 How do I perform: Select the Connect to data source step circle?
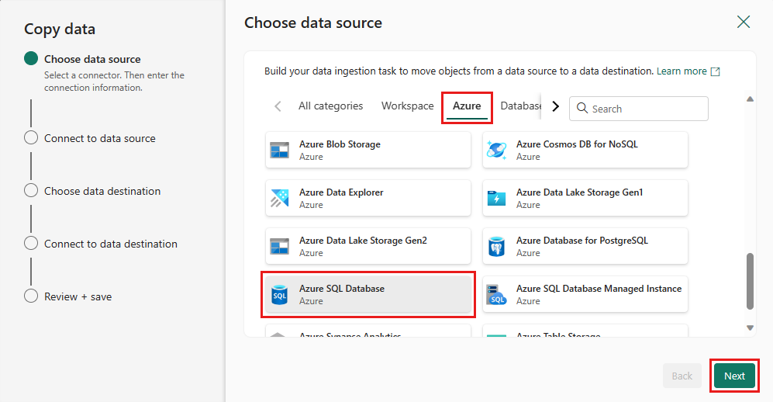pos(31,138)
